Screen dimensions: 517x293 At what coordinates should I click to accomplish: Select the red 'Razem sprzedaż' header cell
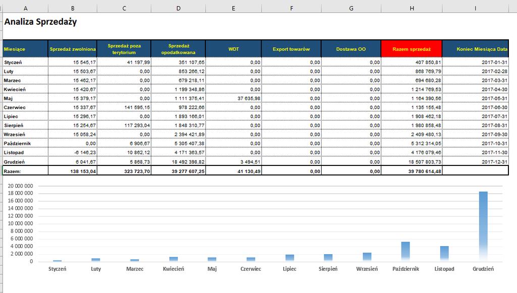(x=411, y=49)
